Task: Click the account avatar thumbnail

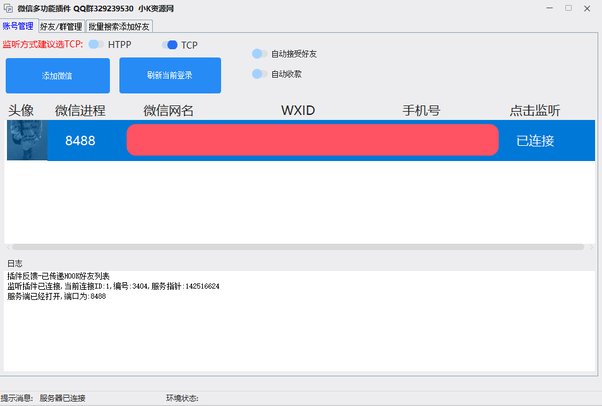Action: [x=27, y=140]
